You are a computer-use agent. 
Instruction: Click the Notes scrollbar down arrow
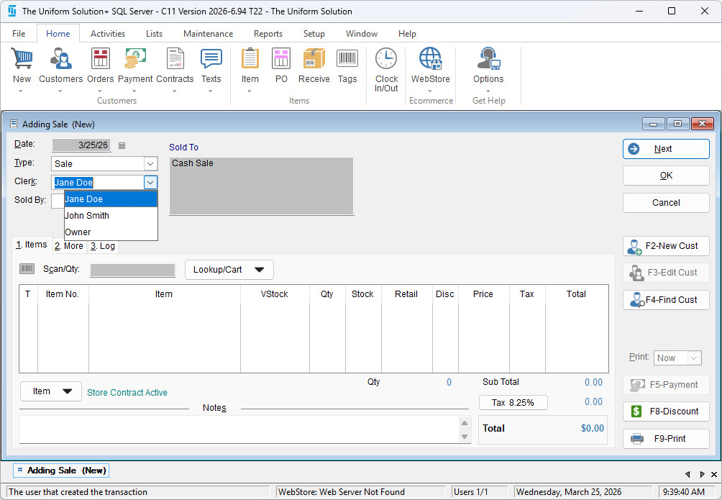[x=465, y=437]
